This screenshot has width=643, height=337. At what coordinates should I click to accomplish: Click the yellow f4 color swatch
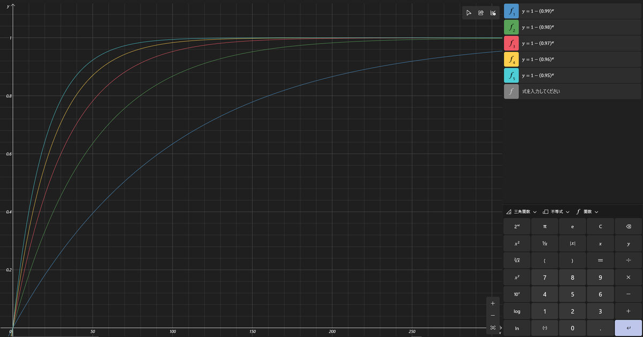click(511, 59)
